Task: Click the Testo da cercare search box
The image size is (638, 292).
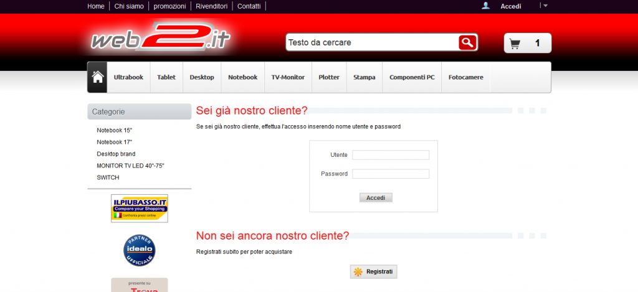Action: 373,42
